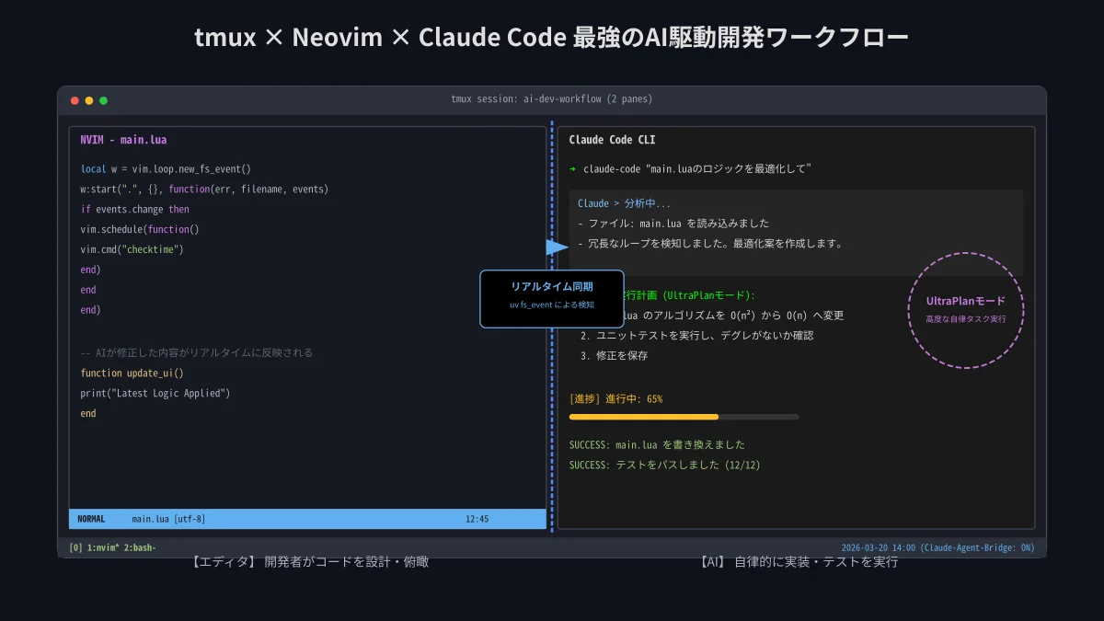Viewport: 1104px width, 621px height.
Task: Click the SUCCESS tests passed (12/12) line
Action: pyautogui.click(x=664, y=466)
